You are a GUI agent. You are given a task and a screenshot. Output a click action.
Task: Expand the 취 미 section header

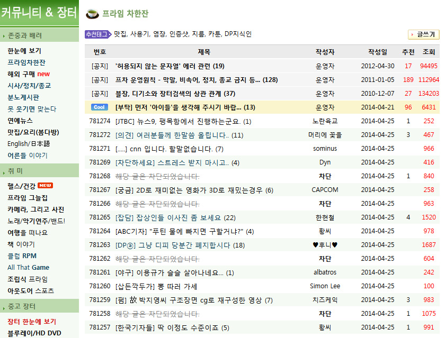(39, 171)
